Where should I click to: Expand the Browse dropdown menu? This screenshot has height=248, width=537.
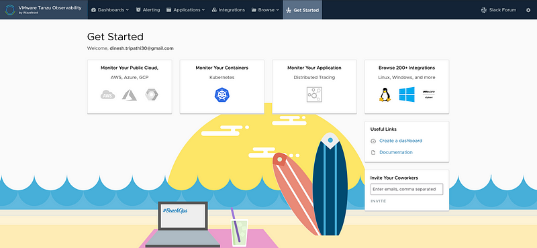click(x=265, y=10)
